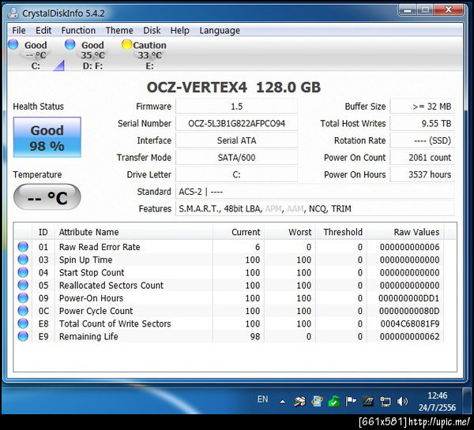The height and width of the screenshot is (430, 474).
Task: Click the 2061 count value
Action: coord(423,157)
